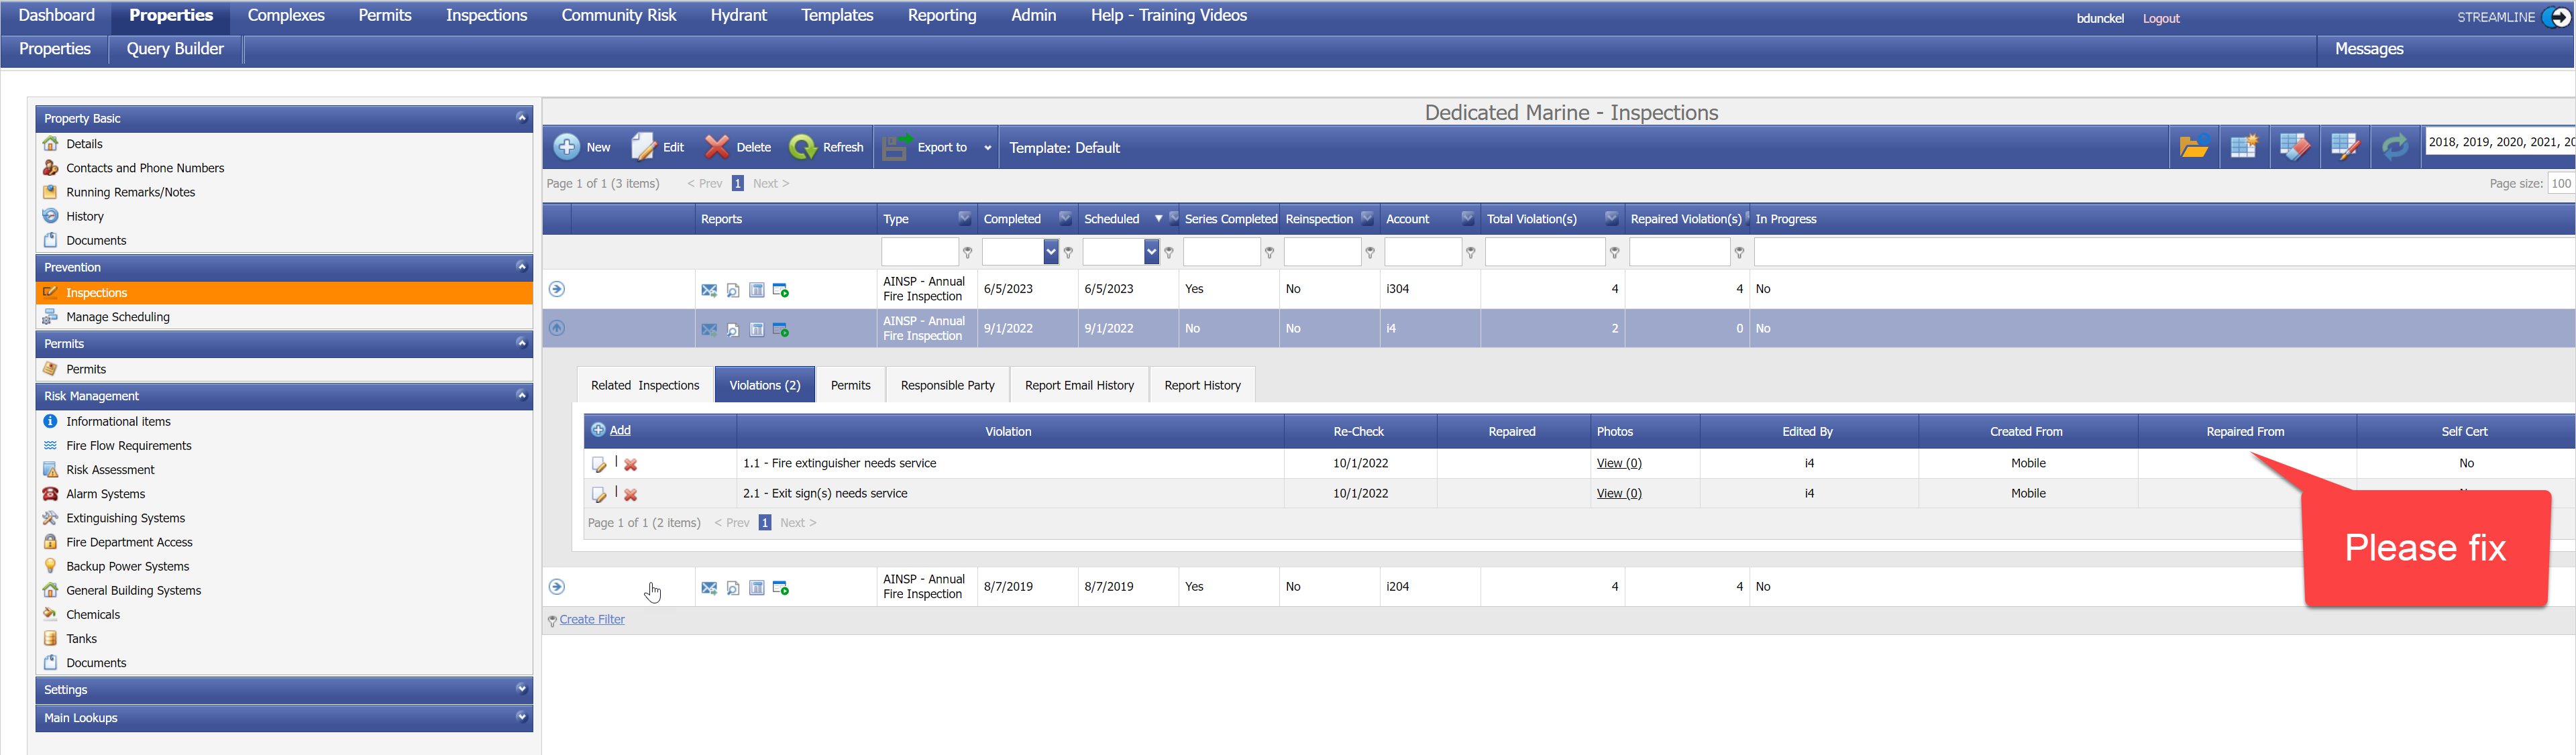Open the Community Risk menu

(x=618, y=16)
